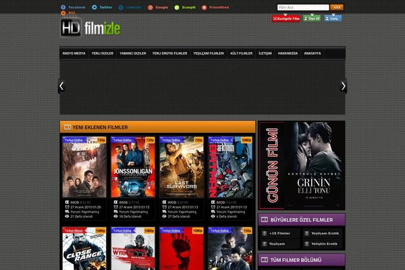Screen dimensions: 405x270
Task: Open the Yerli Diziler menu item
Action: click(103, 53)
